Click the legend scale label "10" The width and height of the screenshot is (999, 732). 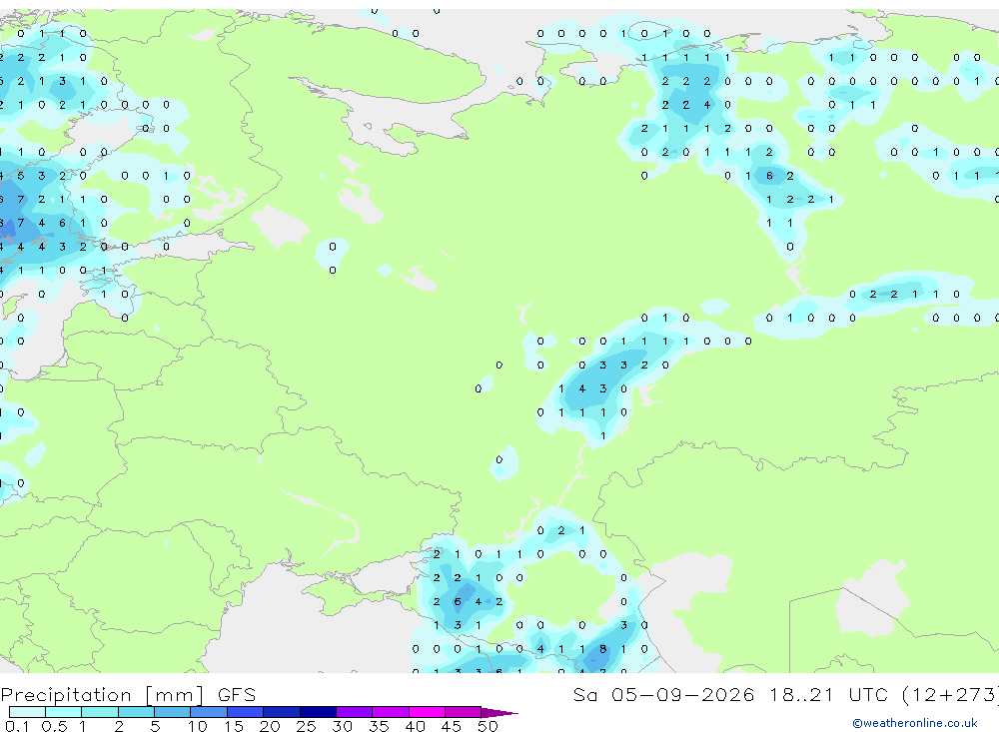[x=197, y=726]
